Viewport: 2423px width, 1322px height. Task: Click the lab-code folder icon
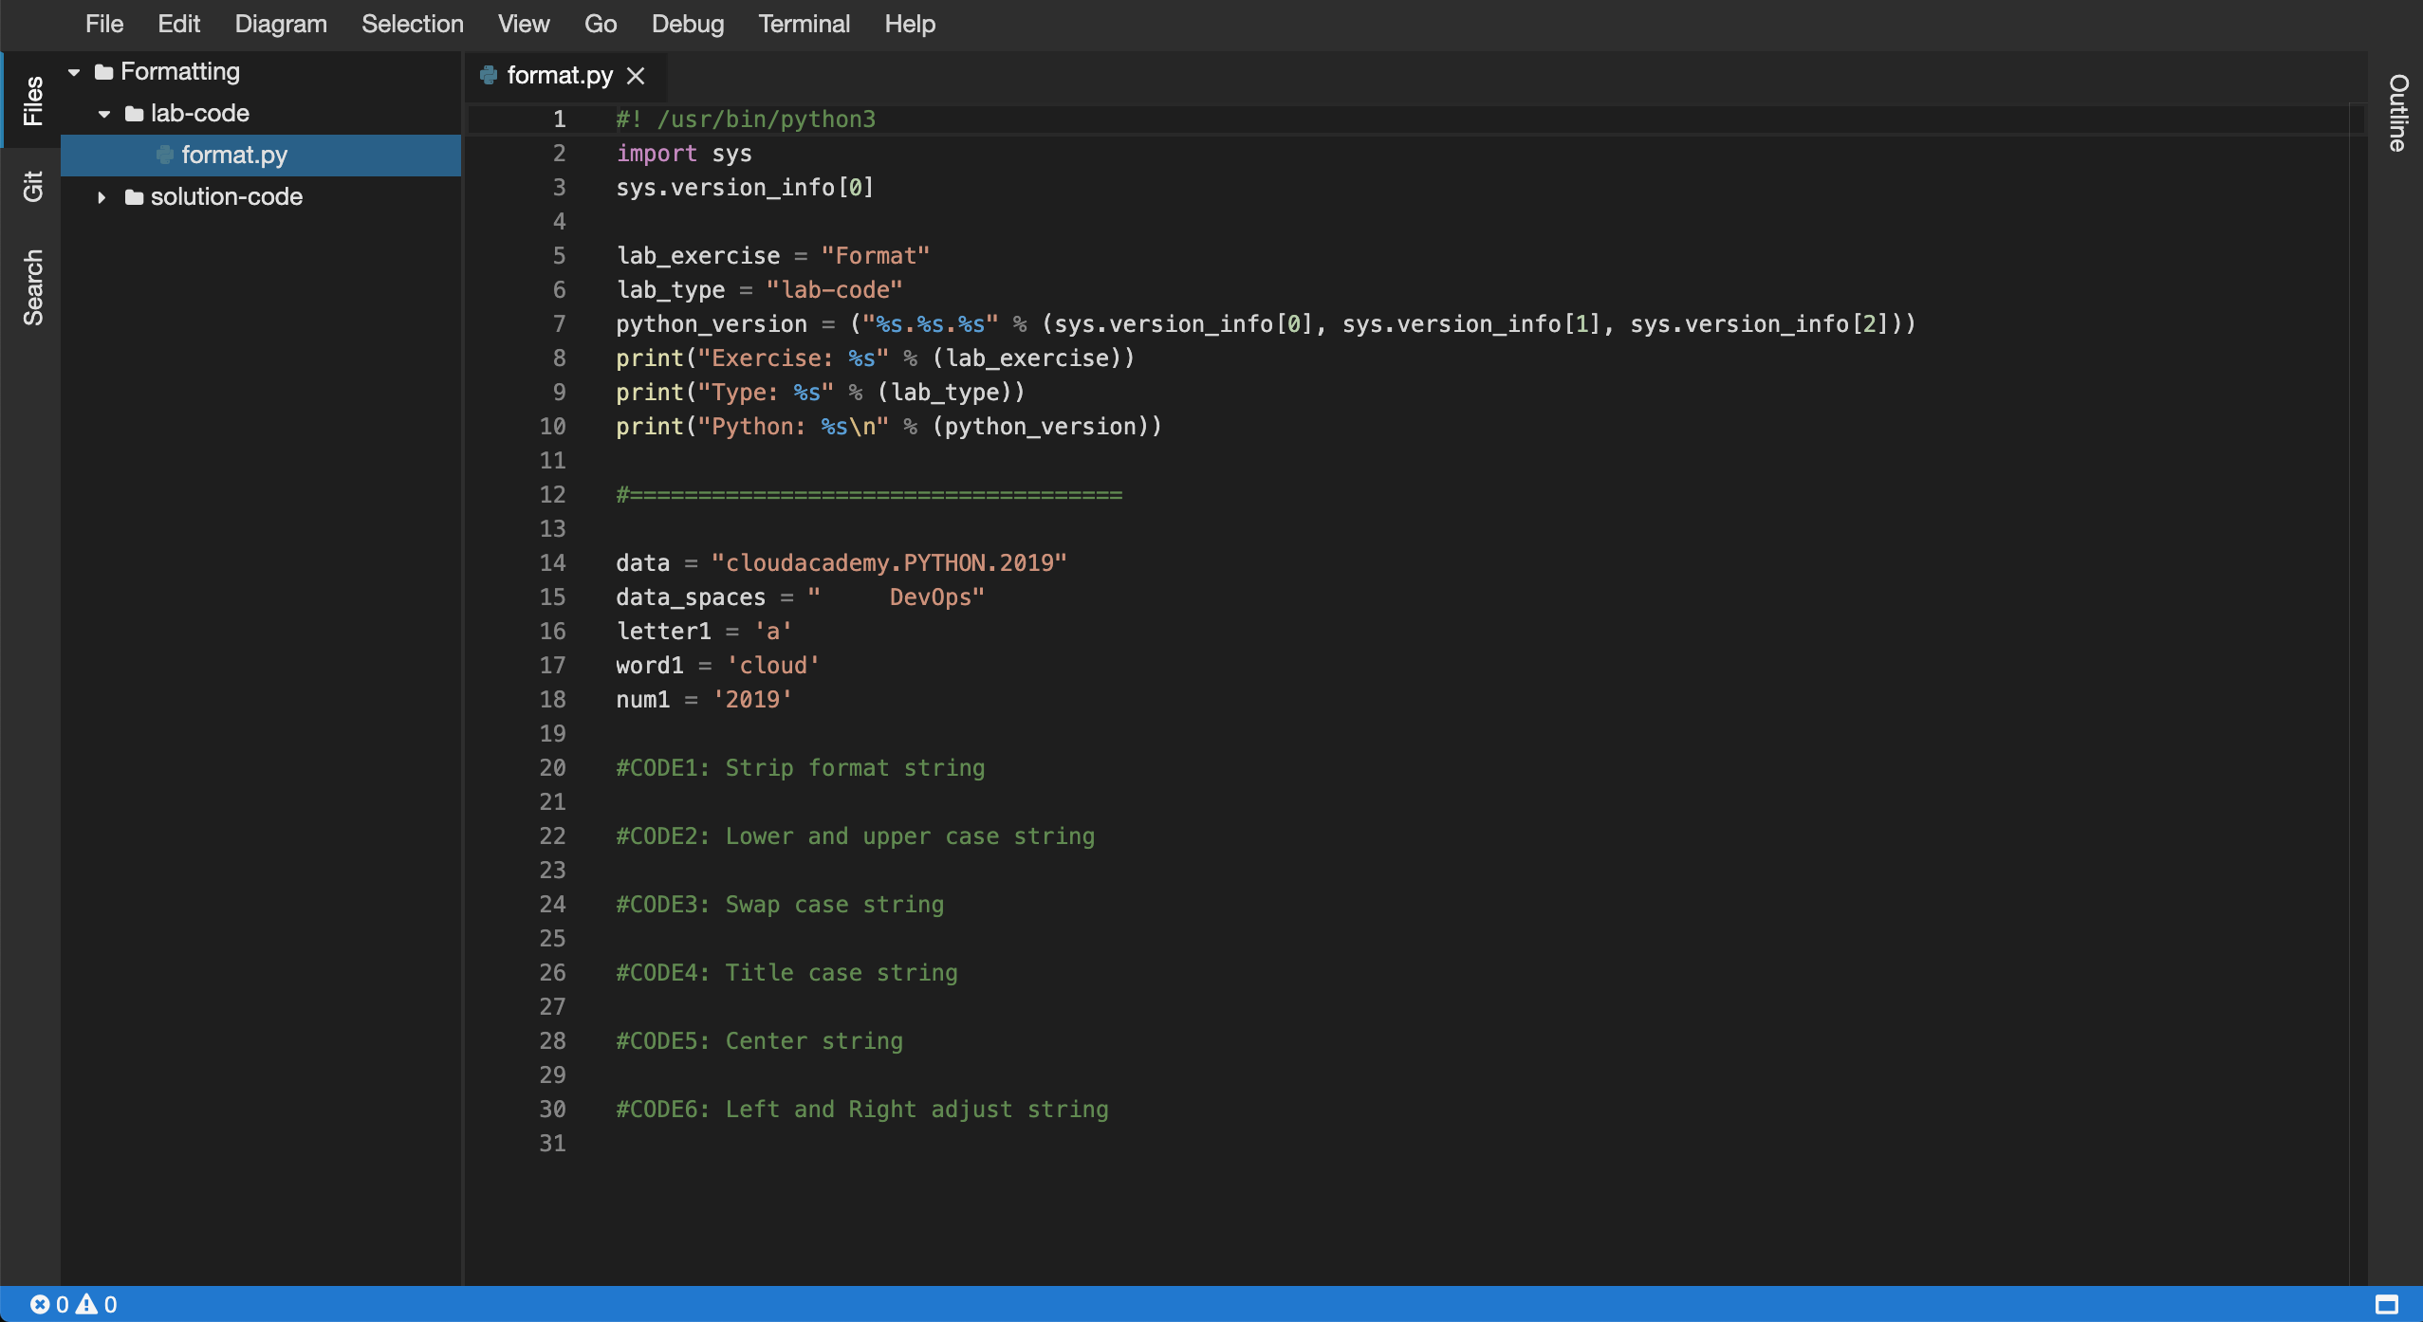[x=135, y=114]
